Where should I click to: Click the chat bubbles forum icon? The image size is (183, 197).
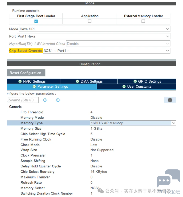pos(169,178)
